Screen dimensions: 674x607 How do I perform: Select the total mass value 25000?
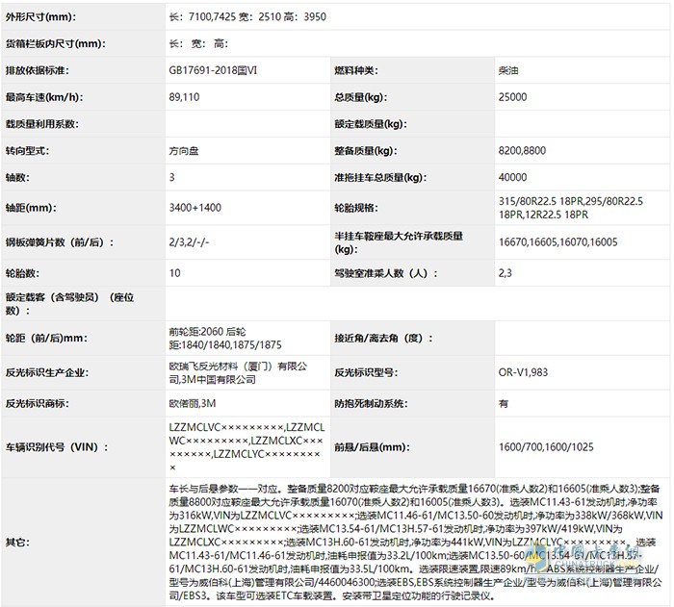pos(512,97)
